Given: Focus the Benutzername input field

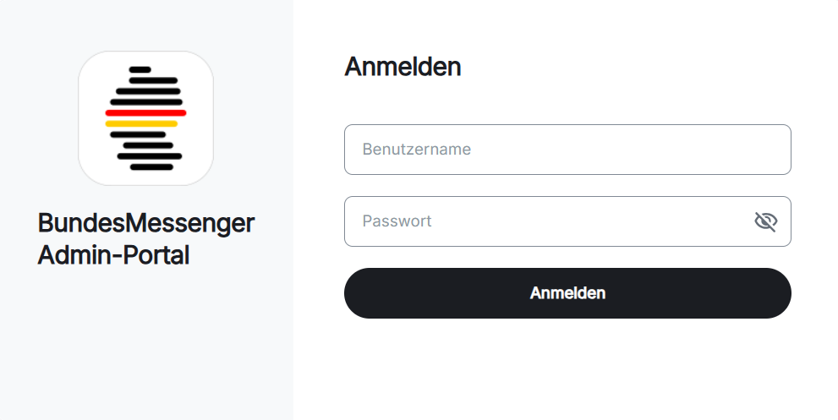Looking at the screenshot, I should click(567, 150).
